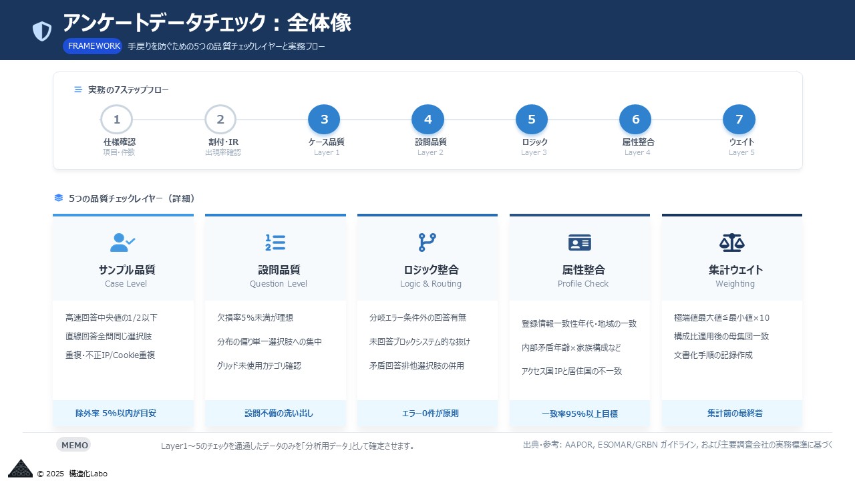Click the shield icon in the header
This screenshot has width=855, height=481.
point(42,31)
